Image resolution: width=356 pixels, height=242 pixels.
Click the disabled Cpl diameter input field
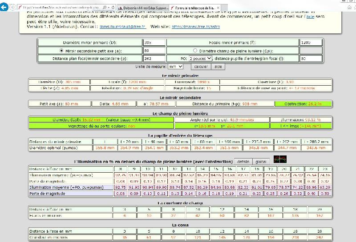click(x=311, y=51)
